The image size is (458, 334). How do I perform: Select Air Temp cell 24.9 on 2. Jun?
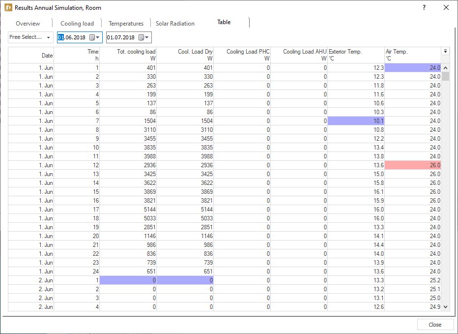[x=413, y=307]
